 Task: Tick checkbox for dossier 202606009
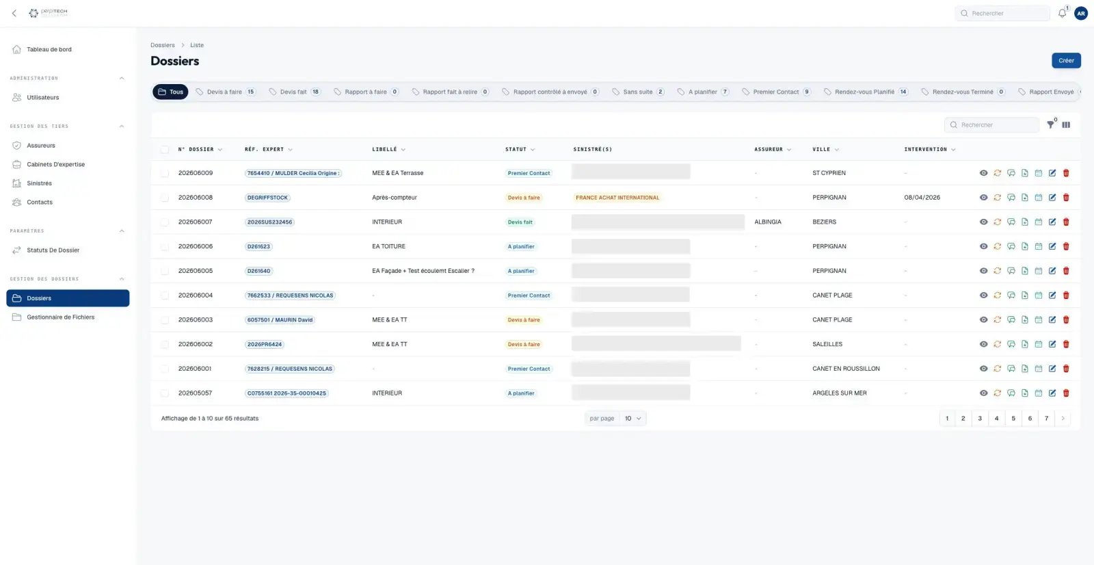point(165,173)
